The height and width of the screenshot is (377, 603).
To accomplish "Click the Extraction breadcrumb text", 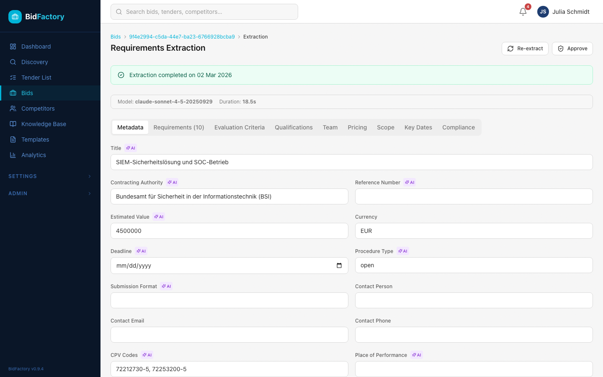I will click(x=255, y=37).
